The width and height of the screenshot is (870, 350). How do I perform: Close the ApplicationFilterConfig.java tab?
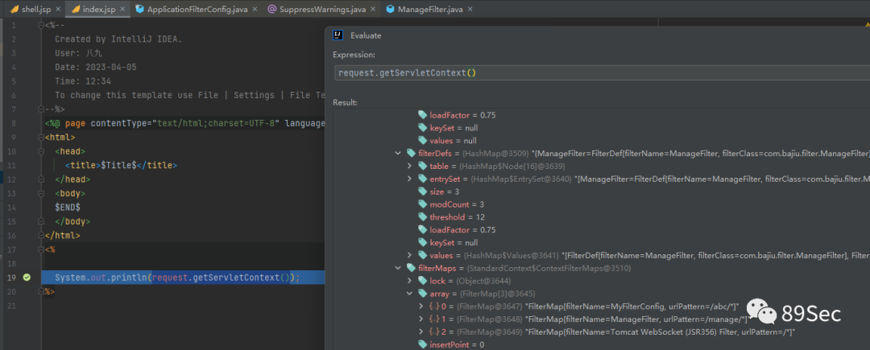(x=255, y=10)
